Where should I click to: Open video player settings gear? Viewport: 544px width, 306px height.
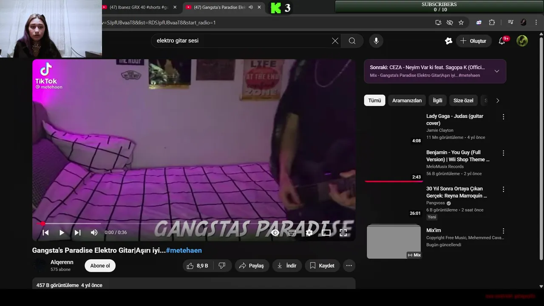tap(309, 232)
